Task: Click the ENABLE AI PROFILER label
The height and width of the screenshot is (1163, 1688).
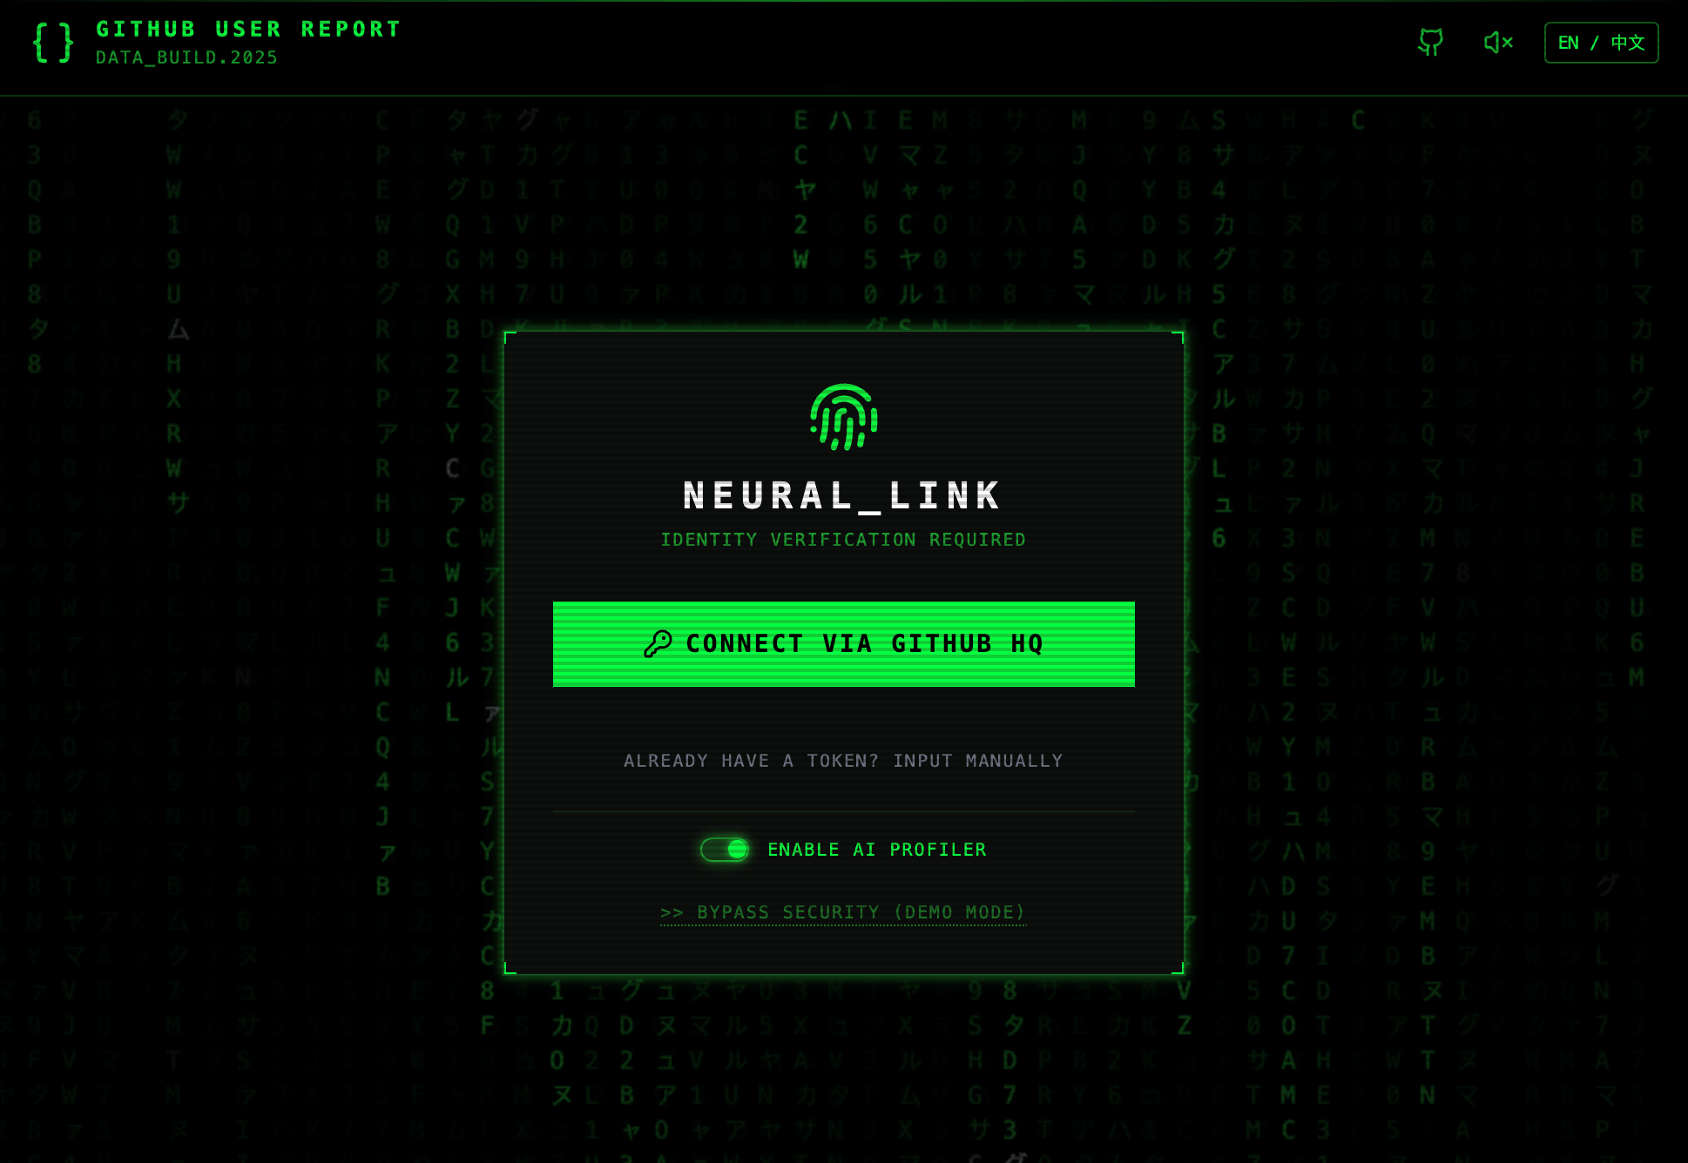Action: click(x=877, y=850)
